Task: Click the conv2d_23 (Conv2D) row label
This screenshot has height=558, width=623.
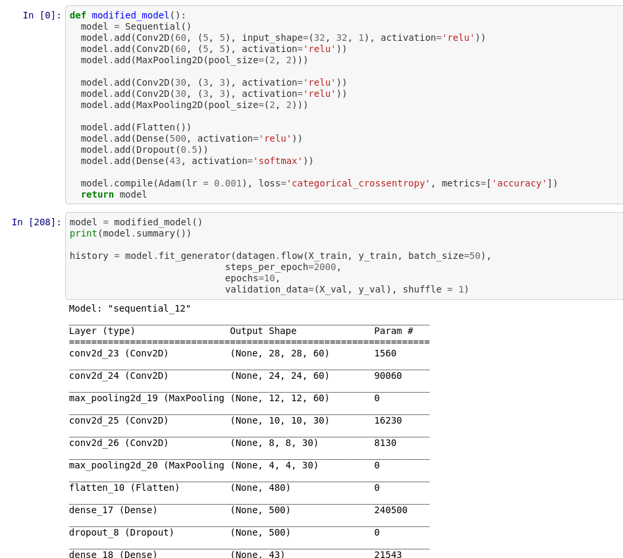Action: click(119, 353)
